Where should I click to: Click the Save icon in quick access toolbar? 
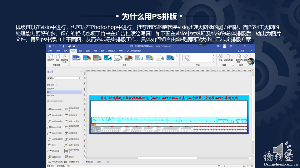point(50,46)
